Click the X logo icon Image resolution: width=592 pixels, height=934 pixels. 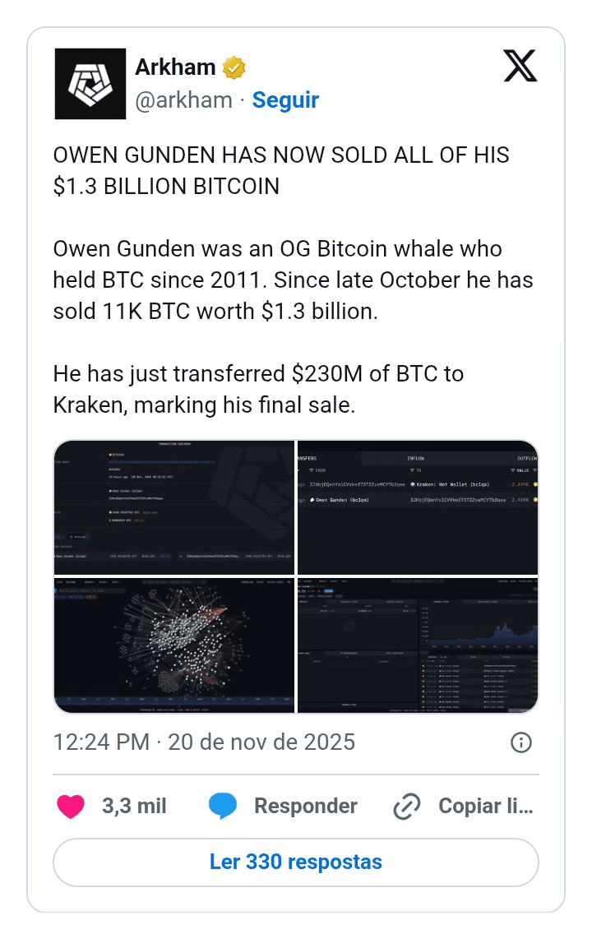point(520,66)
